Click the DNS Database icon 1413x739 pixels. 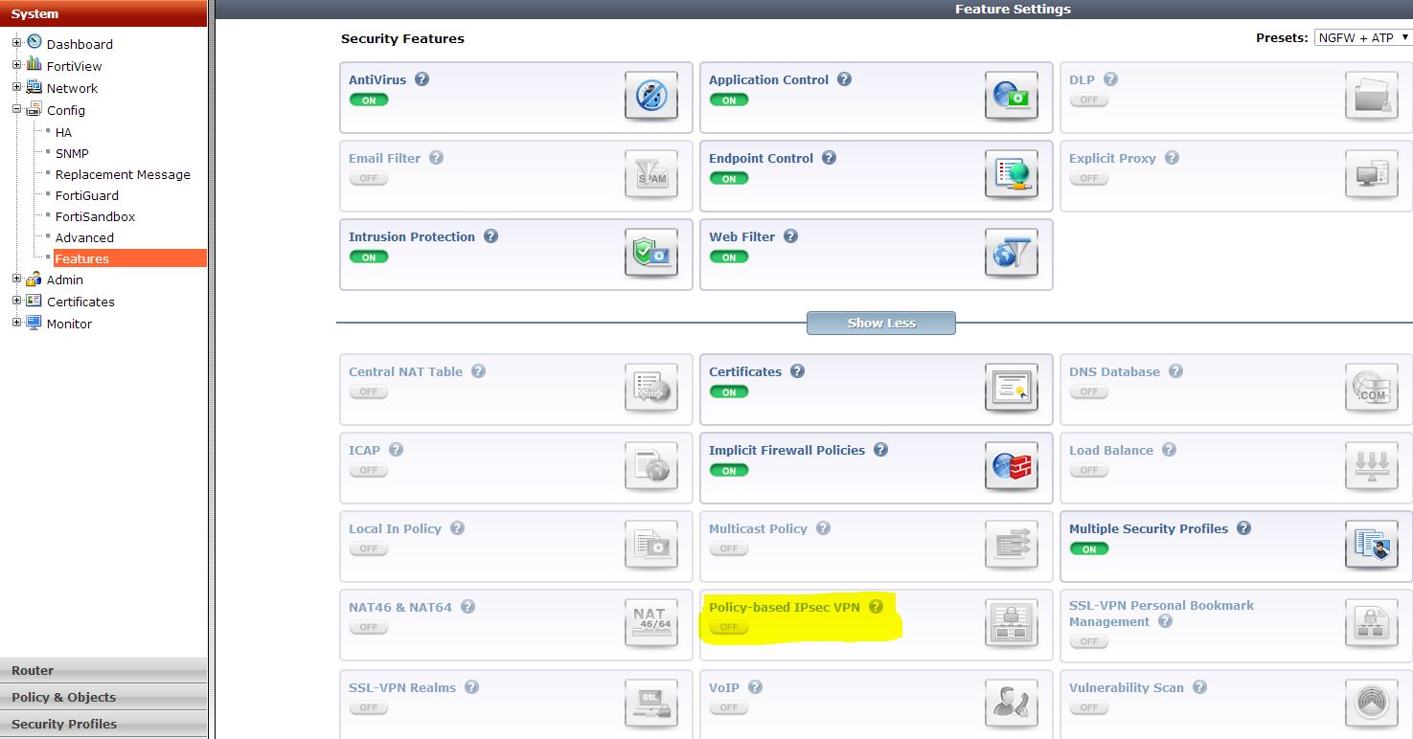(x=1372, y=388)
